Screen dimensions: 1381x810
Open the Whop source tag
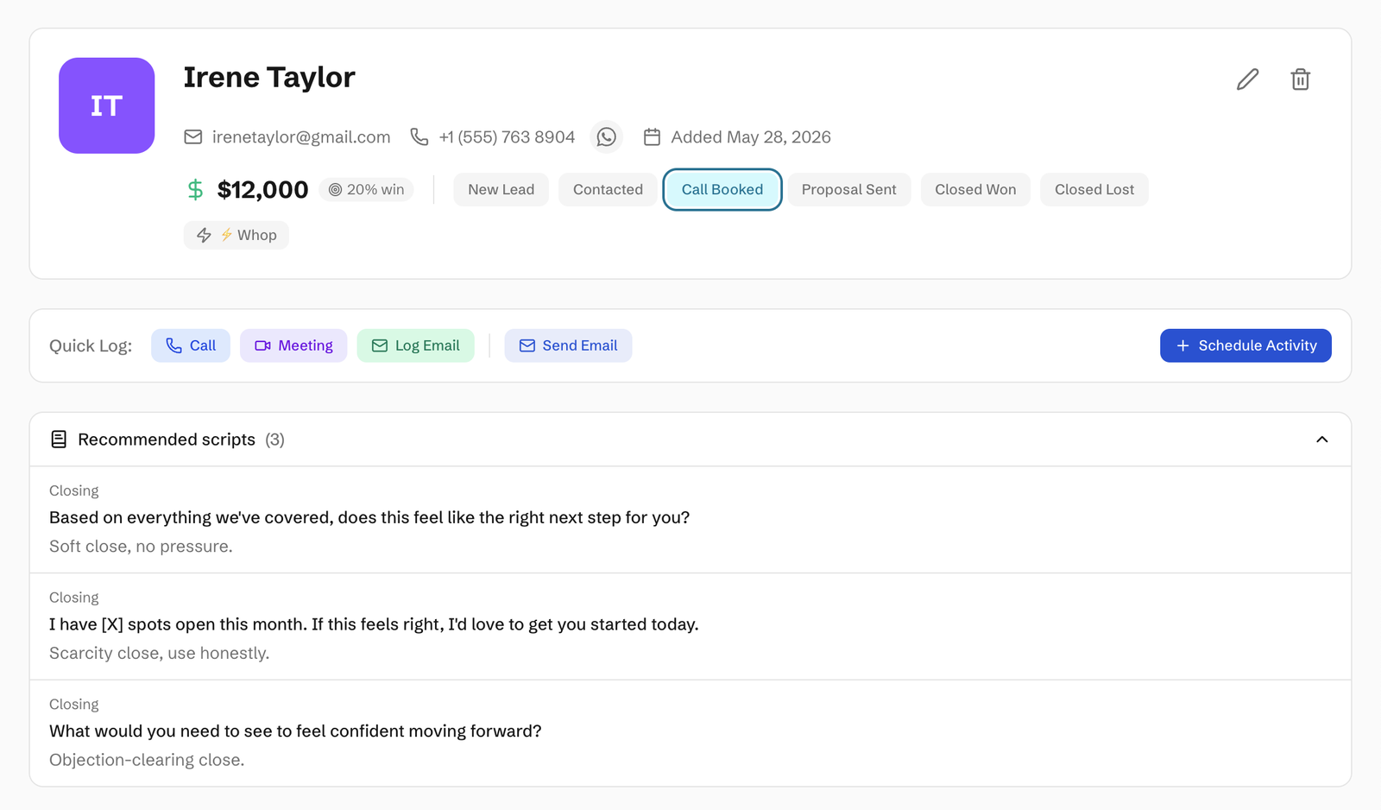[x=236, y=235]
